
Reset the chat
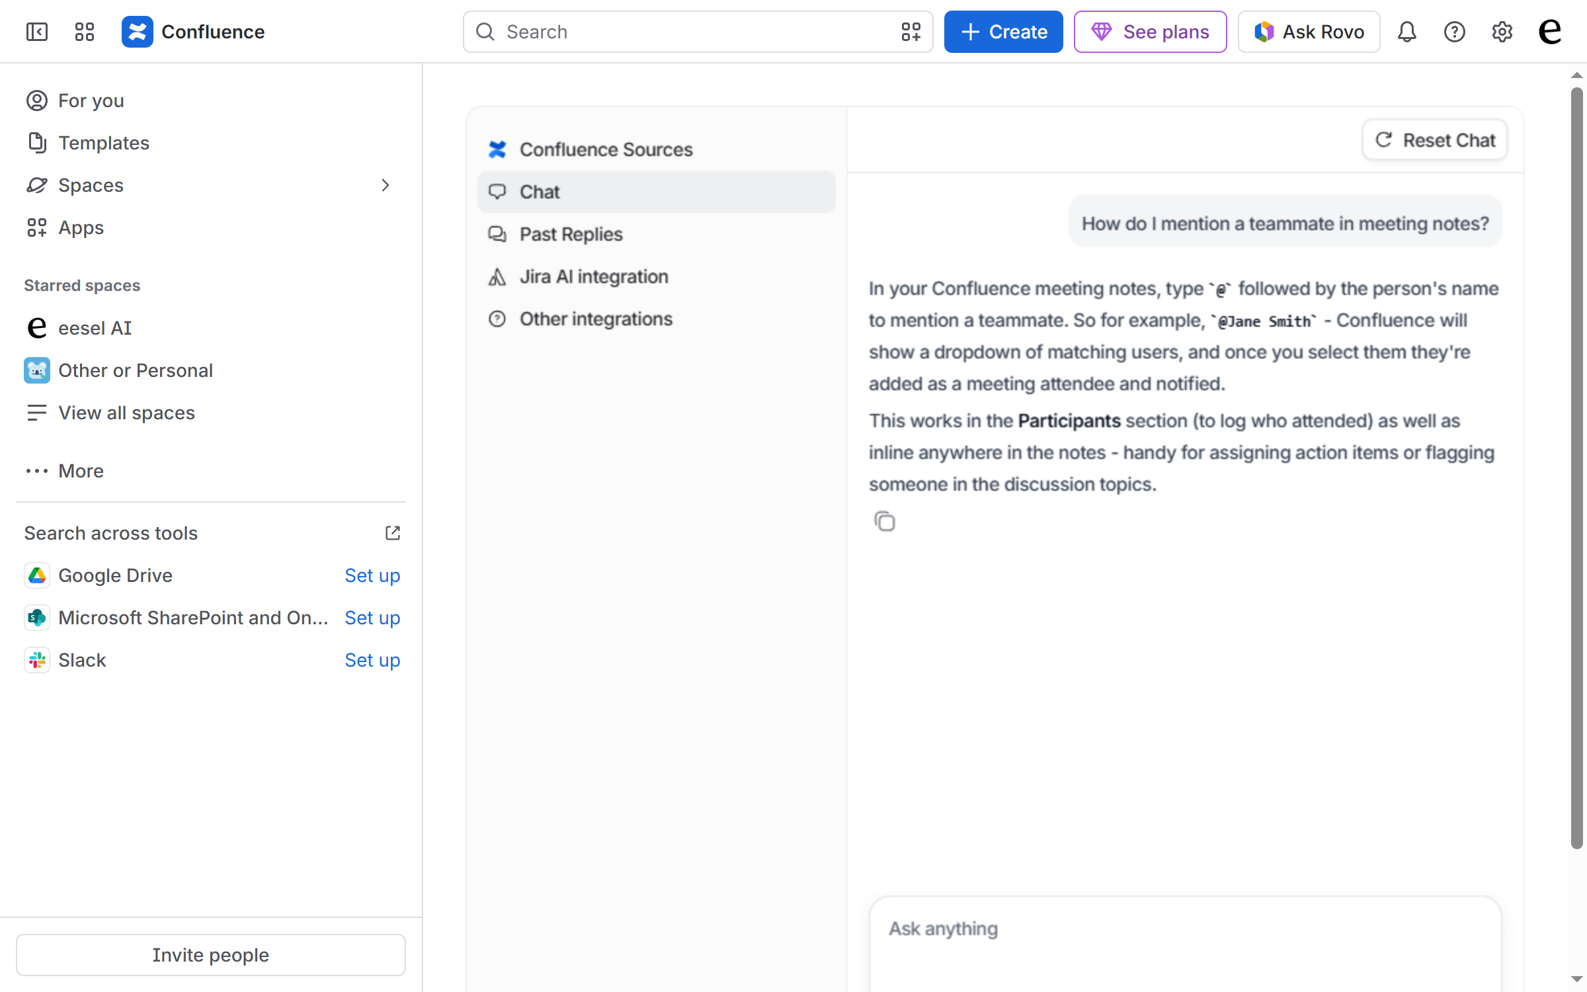tap(1434, 140)
